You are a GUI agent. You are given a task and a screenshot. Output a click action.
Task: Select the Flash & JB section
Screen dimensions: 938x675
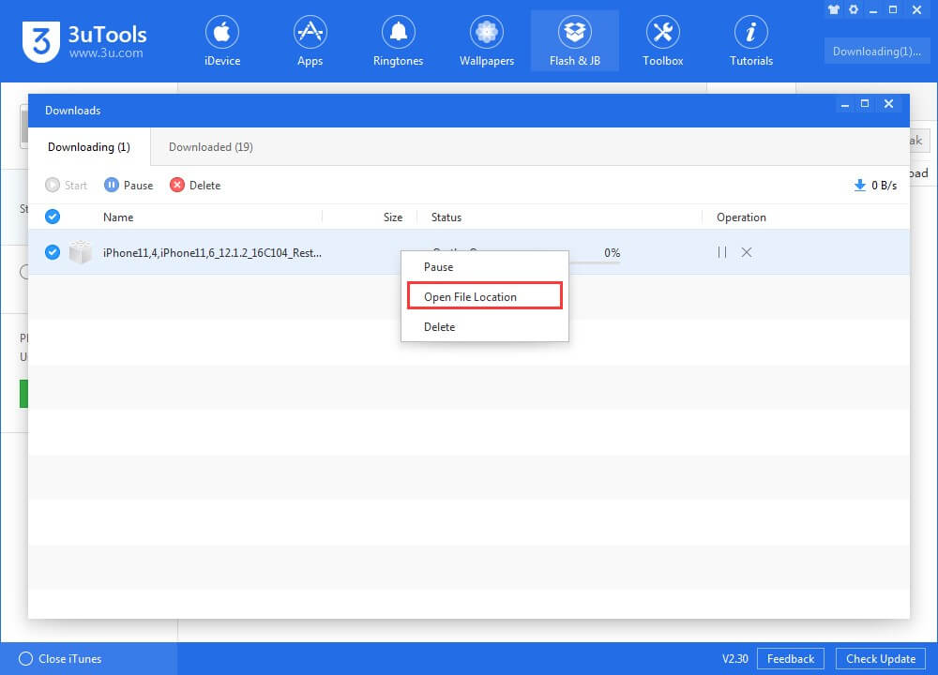pyautogui.click(x=575, y=41)
